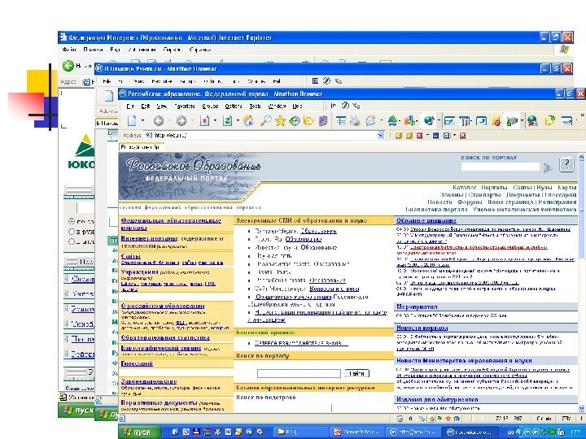This screenshot has width=586, height=439.
Task: Open the dropdown next to Mail icon
Action: [381, 120]
